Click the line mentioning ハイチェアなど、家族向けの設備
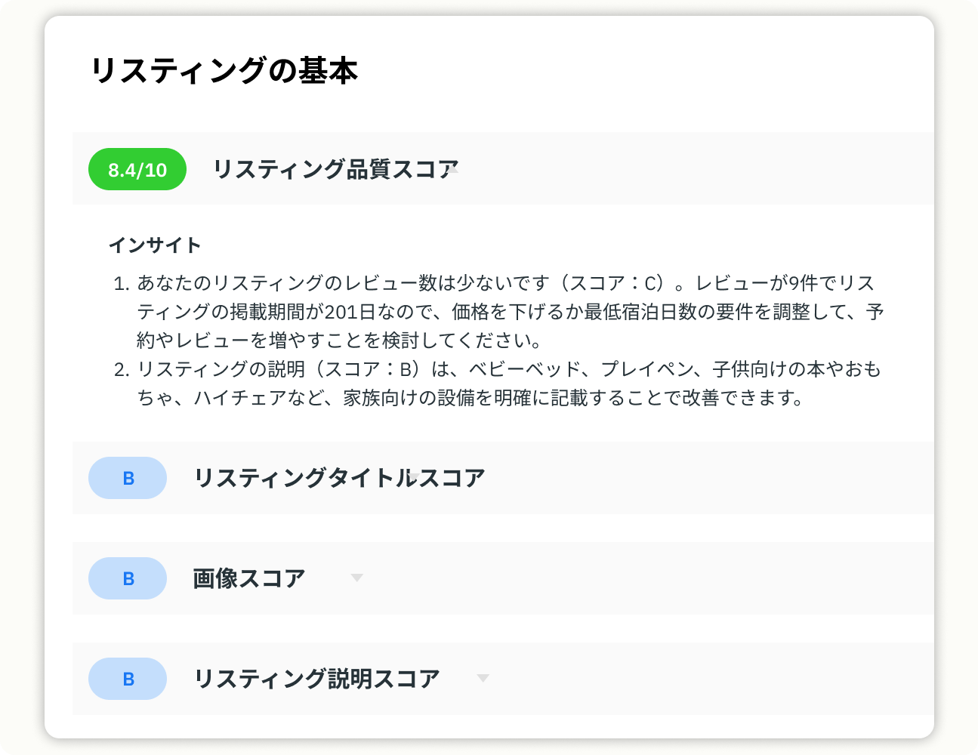Image resolution: width=978 pixels, height=755 pixels. (471, 398)
